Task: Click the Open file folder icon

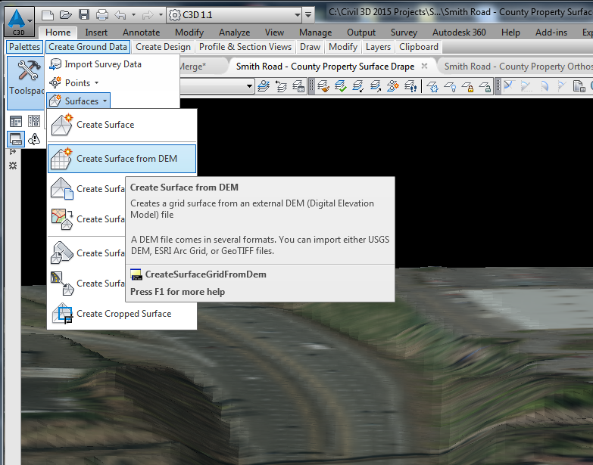Action: point(66,14)
